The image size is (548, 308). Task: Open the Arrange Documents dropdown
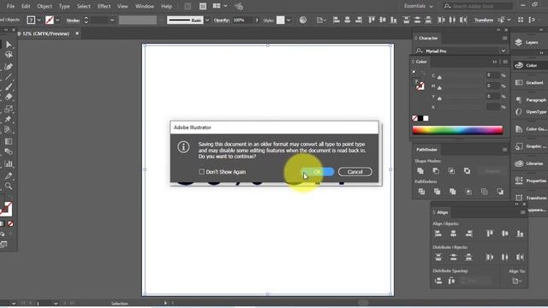(x=220, y=6)
